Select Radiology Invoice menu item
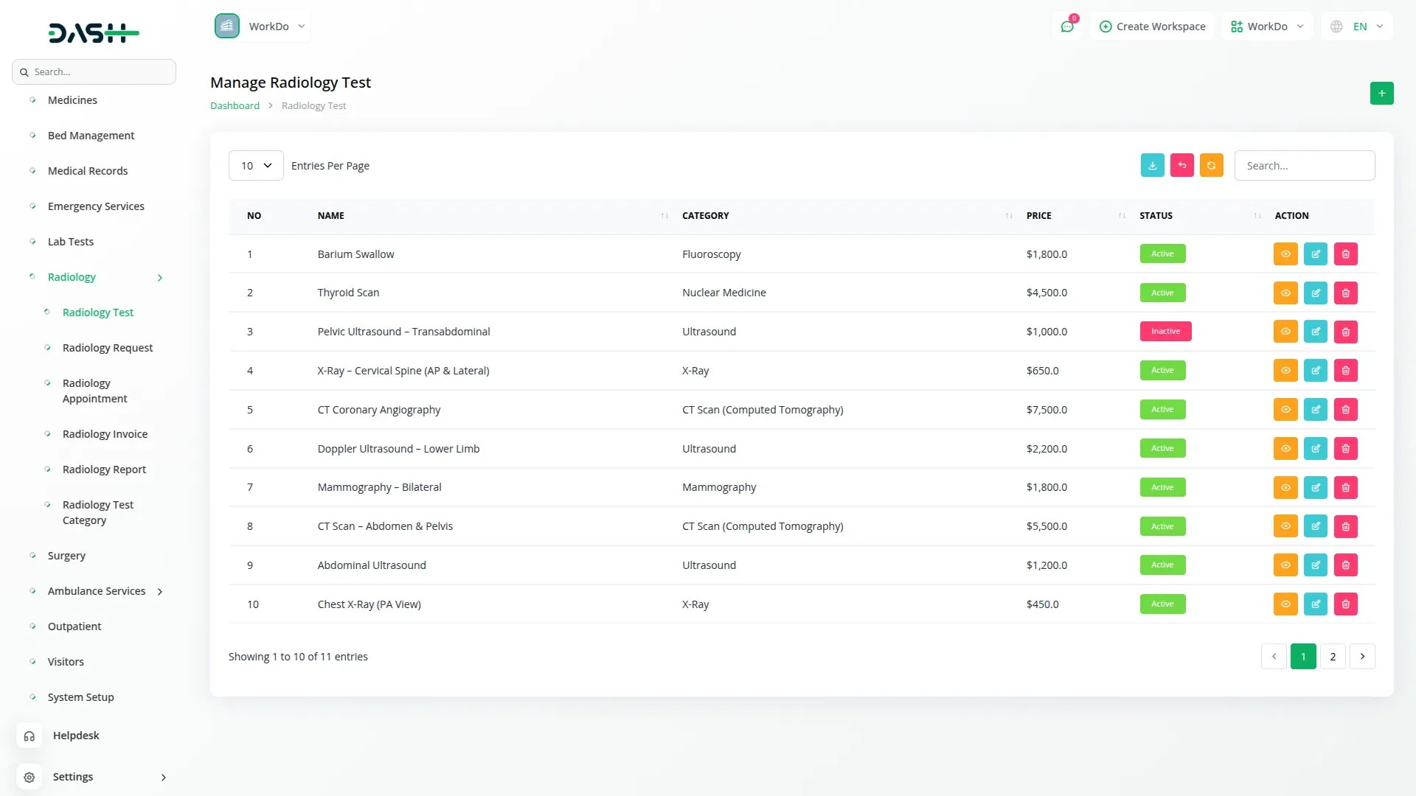Viewport: 1416px width, 796px height. point(105,434)
